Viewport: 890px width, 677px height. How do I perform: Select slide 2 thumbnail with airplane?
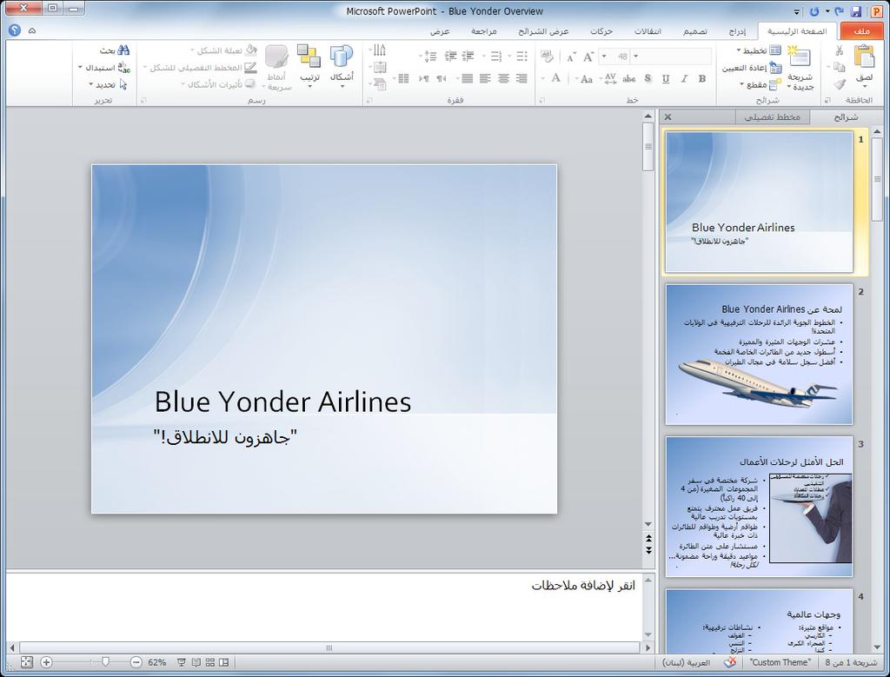pos(759,354)
